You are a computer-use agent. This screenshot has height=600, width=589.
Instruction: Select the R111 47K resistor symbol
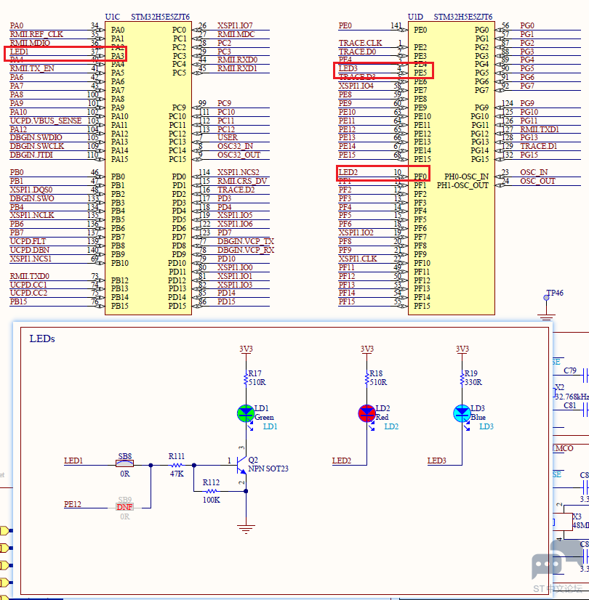177,466
